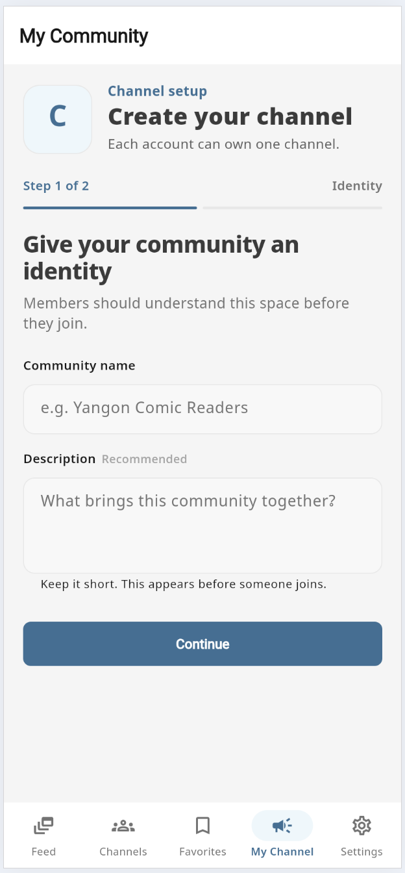
Task: Open Favorites using the bookmark icon
Action: pos(202,826)
